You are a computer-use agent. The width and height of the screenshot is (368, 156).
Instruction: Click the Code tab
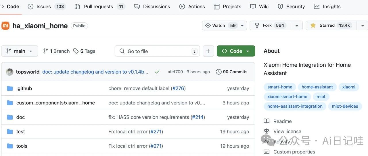10,7
